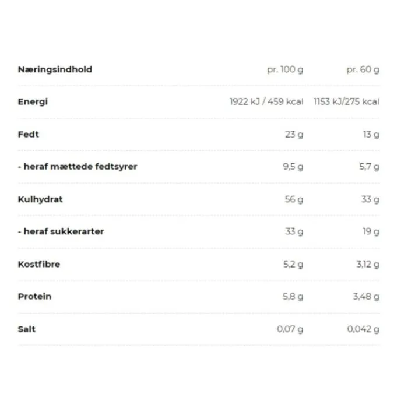Select the pr. 60 g column header
408x408 pixels.
click(363, 69)
